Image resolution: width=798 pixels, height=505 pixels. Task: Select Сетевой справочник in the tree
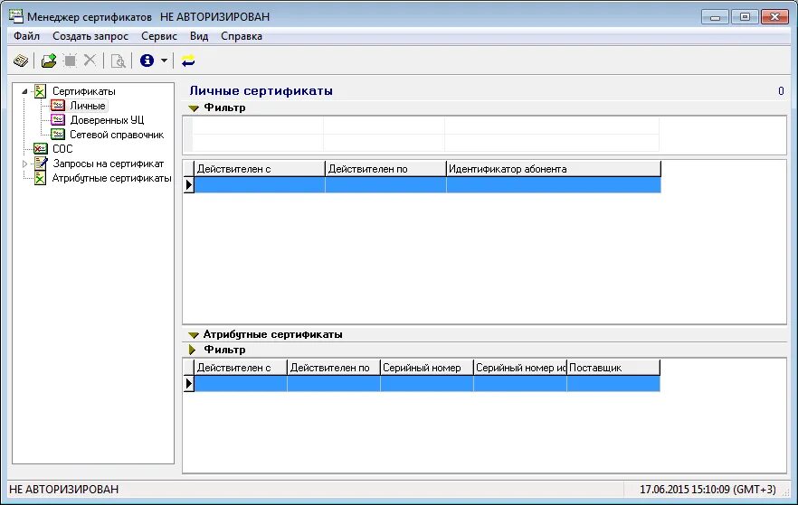pyautogui.click(x=117, y=135)
